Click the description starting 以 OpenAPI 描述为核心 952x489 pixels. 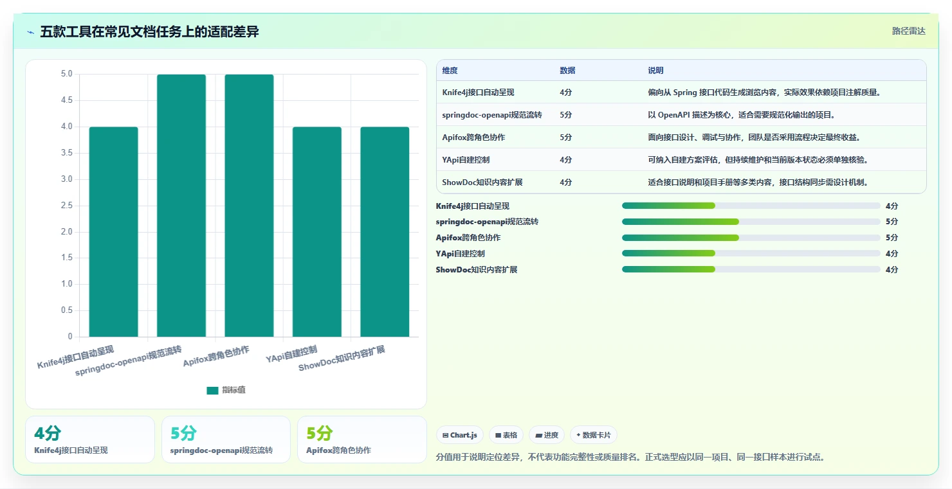click(742, 115)
